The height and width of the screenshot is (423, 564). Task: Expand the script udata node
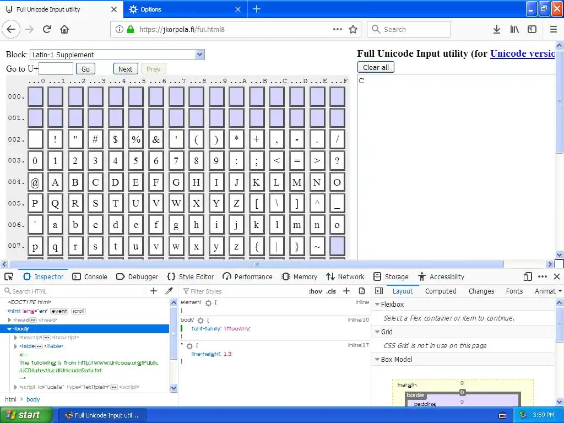coord(15,387)
